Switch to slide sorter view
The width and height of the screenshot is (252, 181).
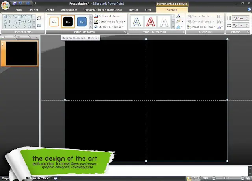(x=194, y=178)
